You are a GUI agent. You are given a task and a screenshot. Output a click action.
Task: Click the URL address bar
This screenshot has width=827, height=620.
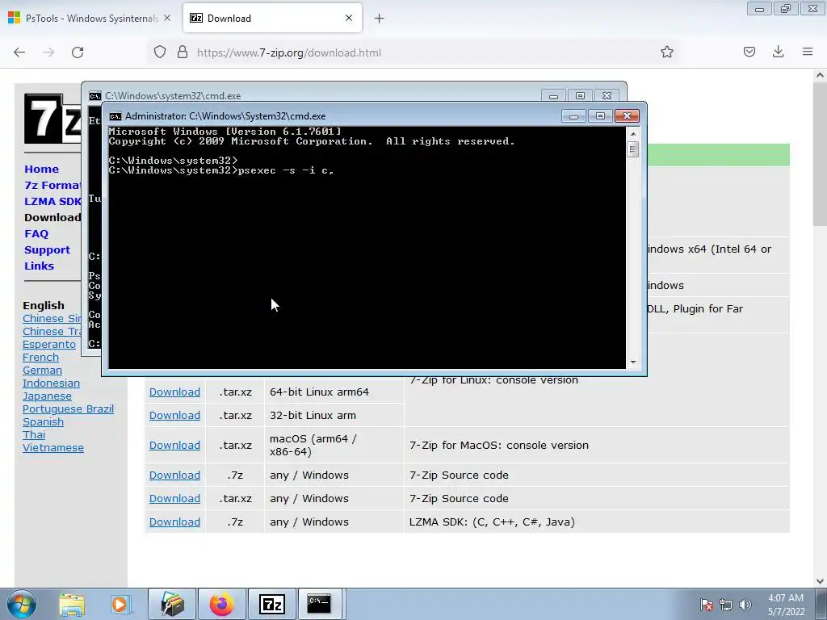point(411,52)
